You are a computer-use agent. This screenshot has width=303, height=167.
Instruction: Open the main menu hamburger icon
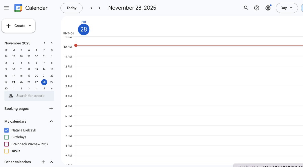pos(7,8)
